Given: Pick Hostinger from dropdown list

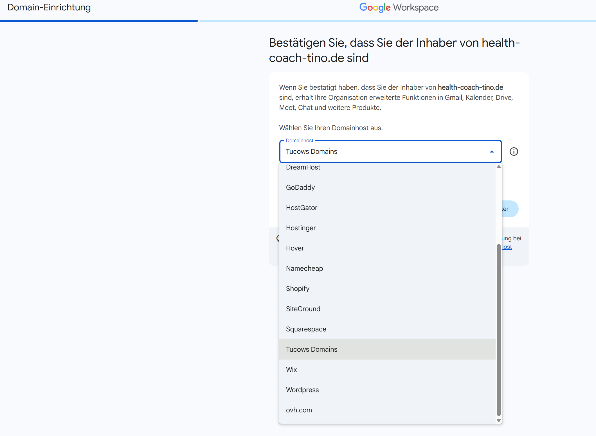Looking at the screenshot, I should (x=301, y=228).
